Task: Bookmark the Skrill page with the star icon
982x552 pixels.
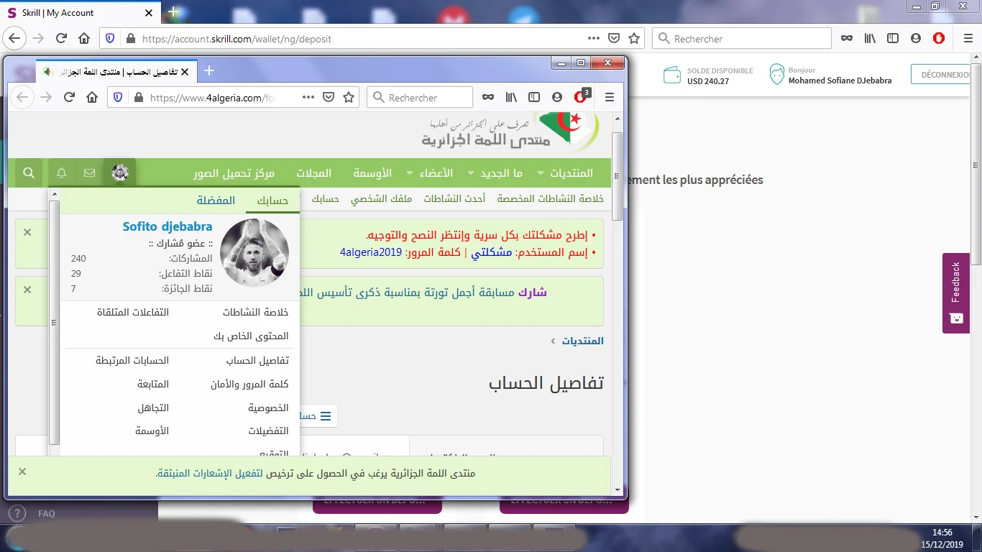Action: (x=634, y=39)
